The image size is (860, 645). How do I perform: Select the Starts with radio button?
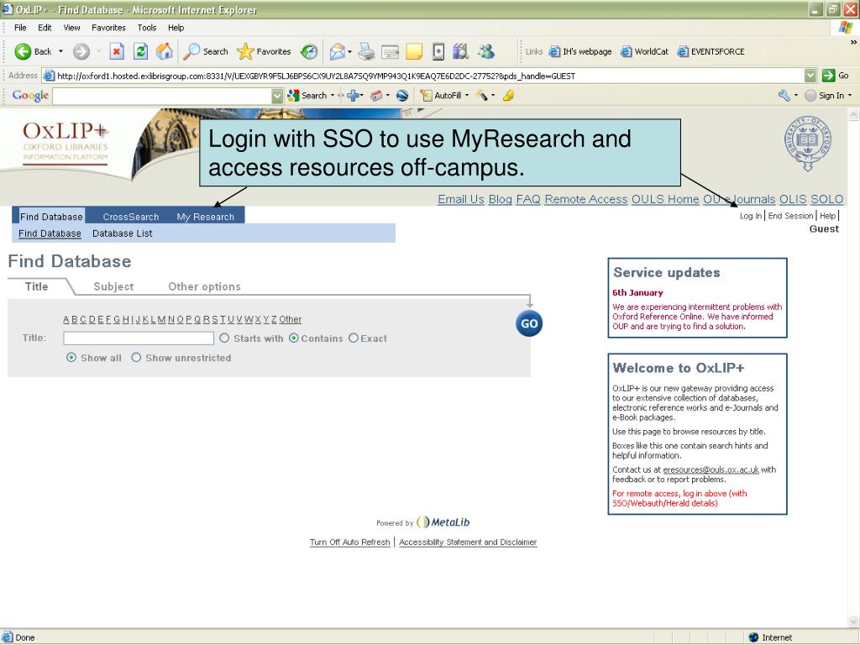[224, 338]
